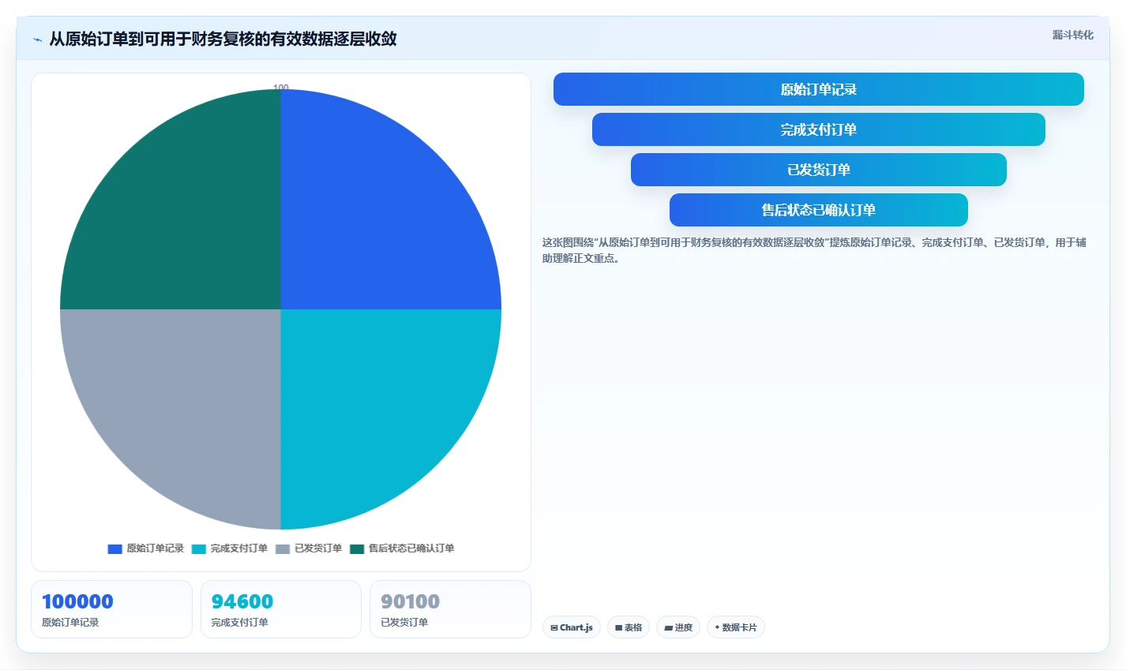Select the 完成支付订单 funnel bar
Viewport: 1126px width, 670px height.
[x=818, y=129]
